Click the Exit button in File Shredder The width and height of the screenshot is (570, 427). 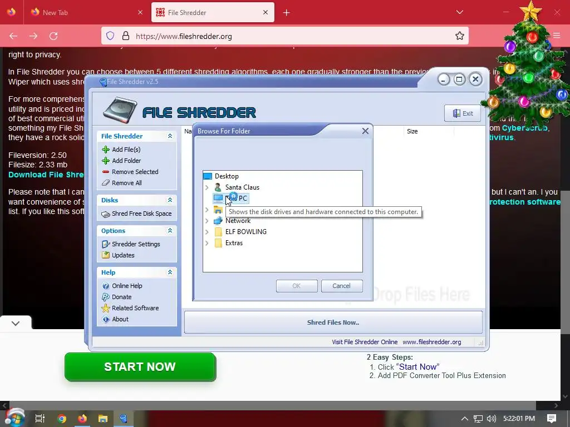coord(463,113)
